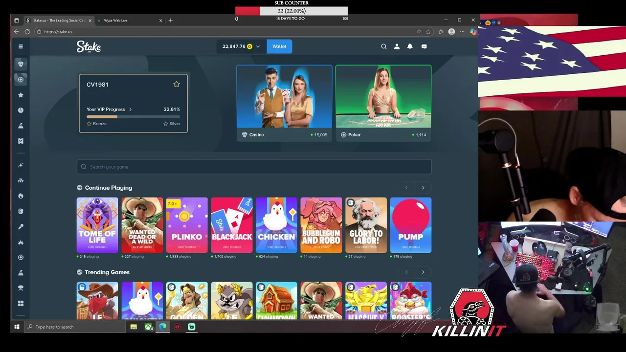
Task: Reload the page with refresh icon
Action: pyautogui.click(x=27, y=32)
